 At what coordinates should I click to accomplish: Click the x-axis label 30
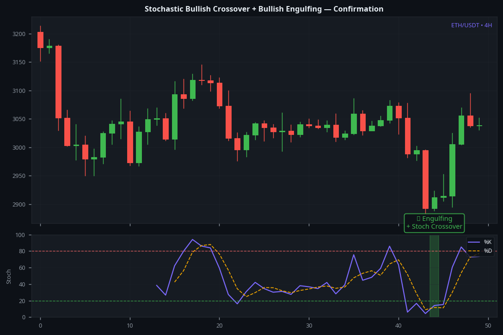[309, 326]
